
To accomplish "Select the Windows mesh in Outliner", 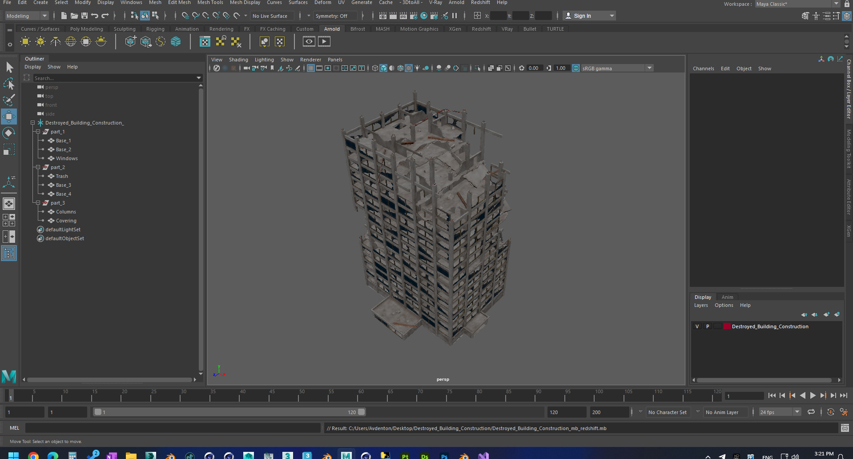I will click(x=67, y=158).
